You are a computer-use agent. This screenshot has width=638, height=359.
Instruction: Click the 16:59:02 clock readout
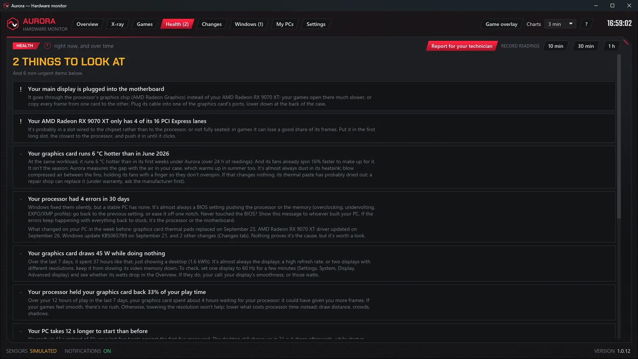click(619, 23)
